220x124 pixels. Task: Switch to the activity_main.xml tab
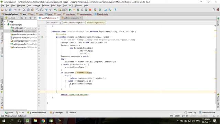coord(71,18)
